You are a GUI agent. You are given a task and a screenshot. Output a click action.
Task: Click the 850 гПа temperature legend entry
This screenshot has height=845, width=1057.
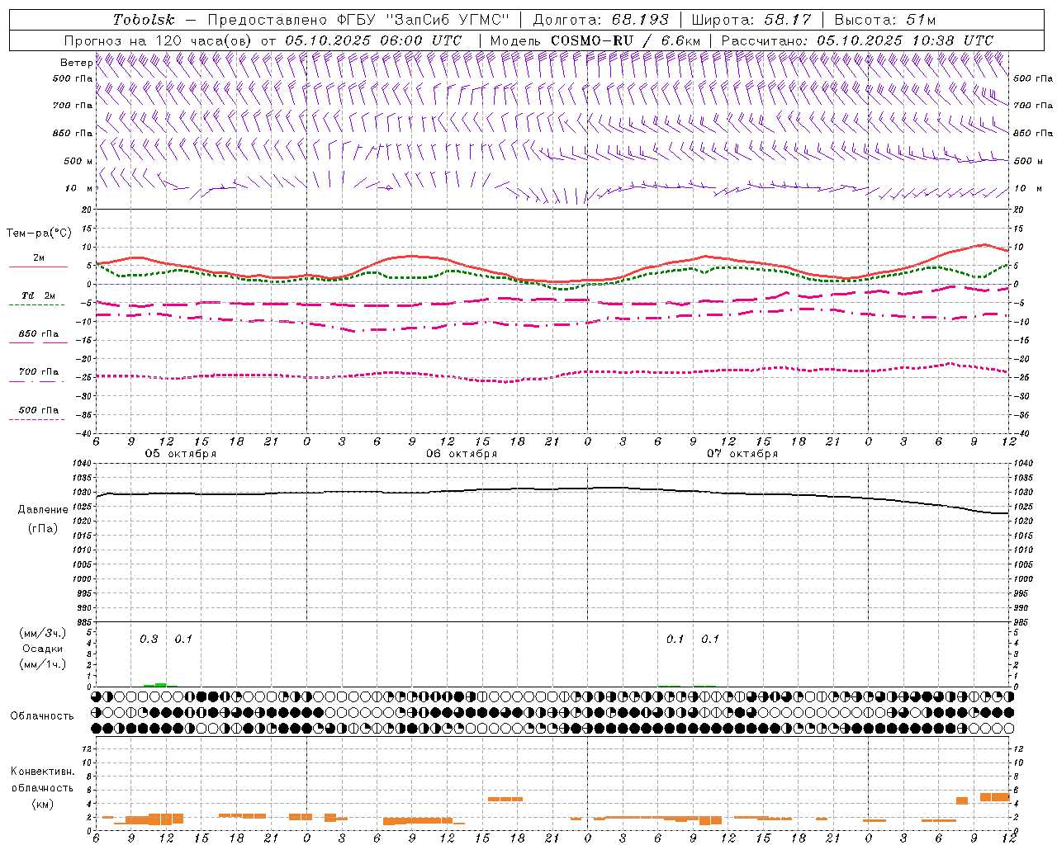click(x=38, y=336)
